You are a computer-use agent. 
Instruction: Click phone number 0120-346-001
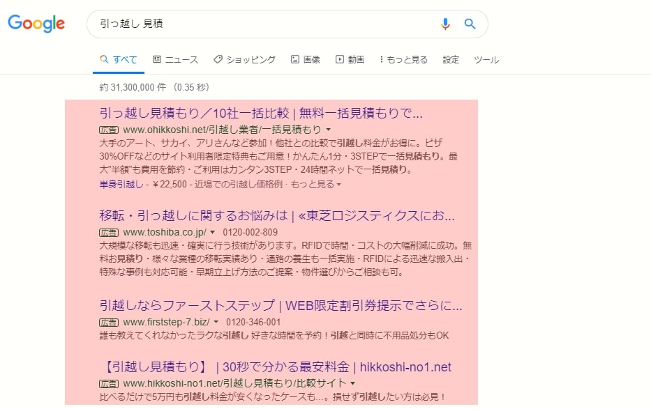coord(253,322)
